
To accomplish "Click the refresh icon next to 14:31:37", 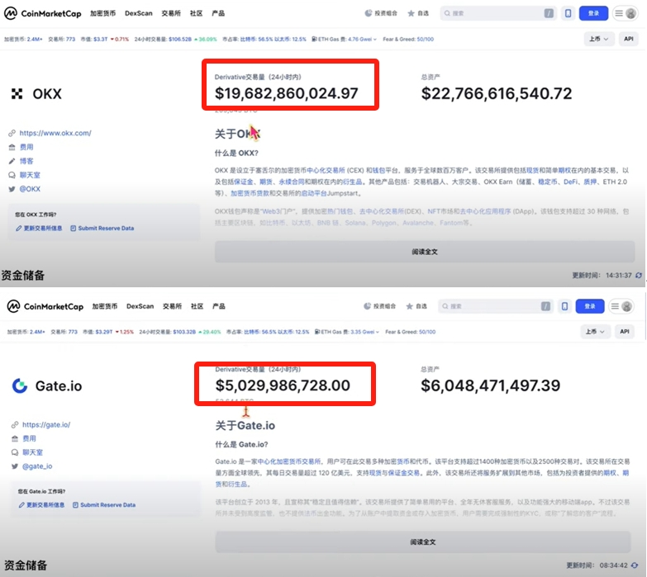I will [639, 275].
